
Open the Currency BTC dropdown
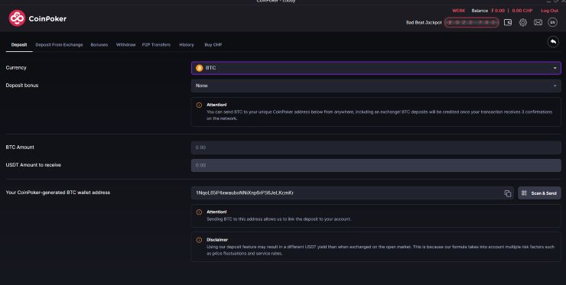[x=376, y=68]
